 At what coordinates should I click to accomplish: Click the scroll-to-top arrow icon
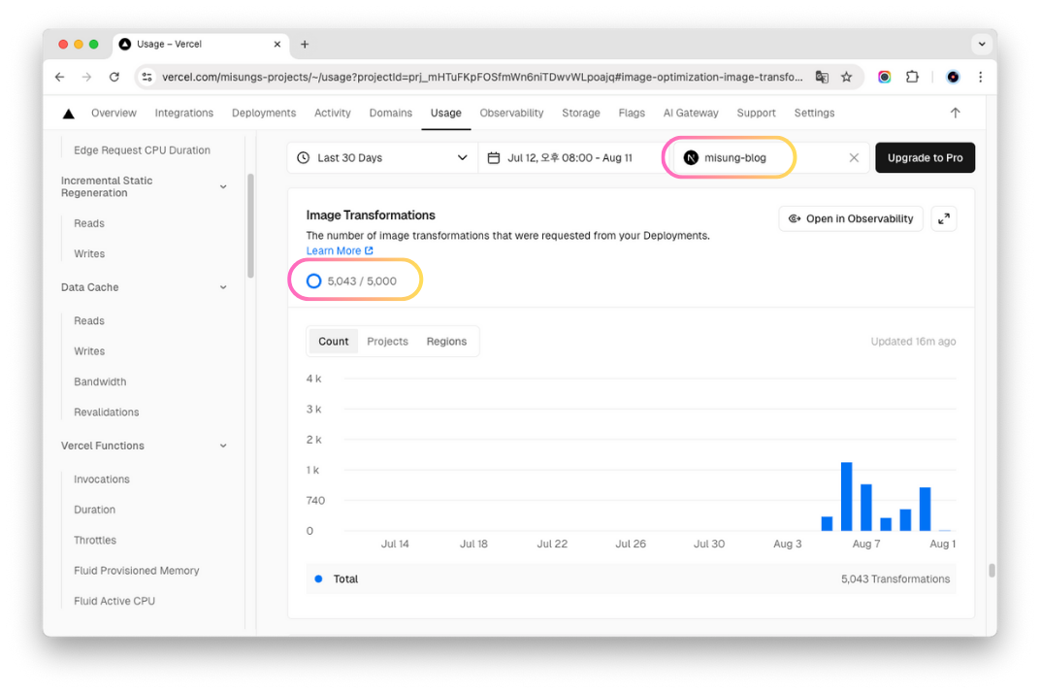tap(955, 113)
